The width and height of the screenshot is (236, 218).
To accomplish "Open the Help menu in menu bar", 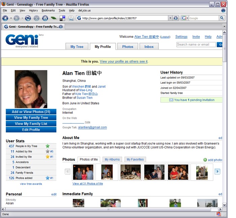I will click(x=71, y=10).
